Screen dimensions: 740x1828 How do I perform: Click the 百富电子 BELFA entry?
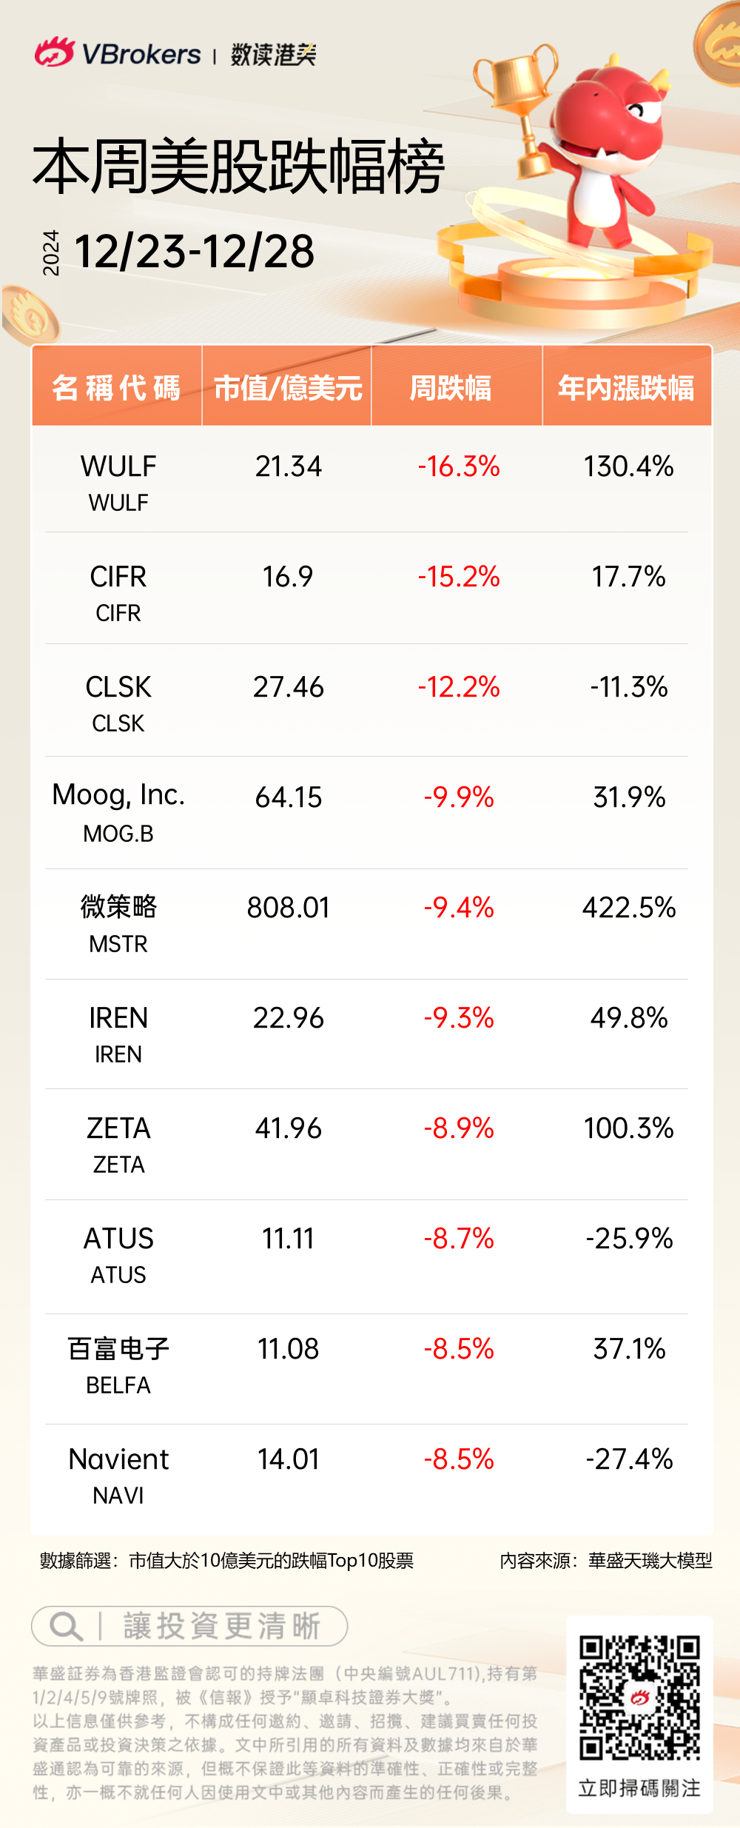click(x=118, y=1363)
